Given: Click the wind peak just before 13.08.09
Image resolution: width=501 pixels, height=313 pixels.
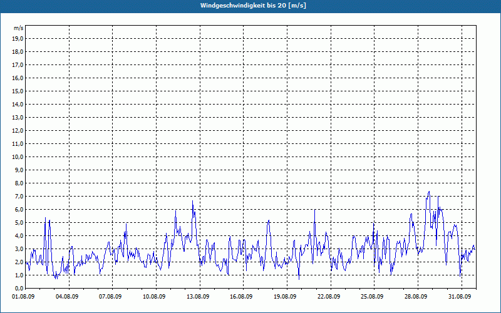Looking at the screenshot, I should [x=193, y=201].
